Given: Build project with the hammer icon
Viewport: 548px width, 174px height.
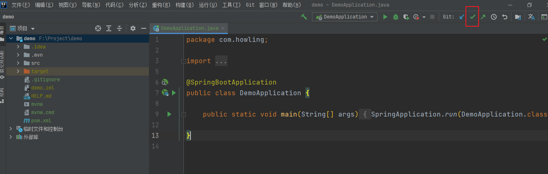Looking at the screenshot, I should tap(304, 17).
